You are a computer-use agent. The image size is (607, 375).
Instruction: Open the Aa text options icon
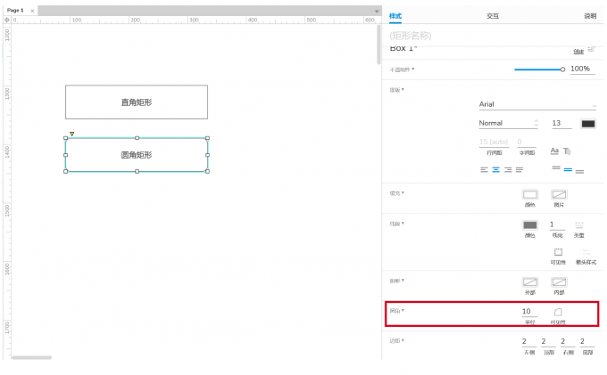click(x=554, y=151)
